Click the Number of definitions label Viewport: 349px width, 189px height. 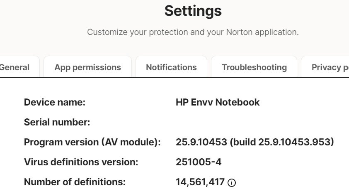point(75,182)
